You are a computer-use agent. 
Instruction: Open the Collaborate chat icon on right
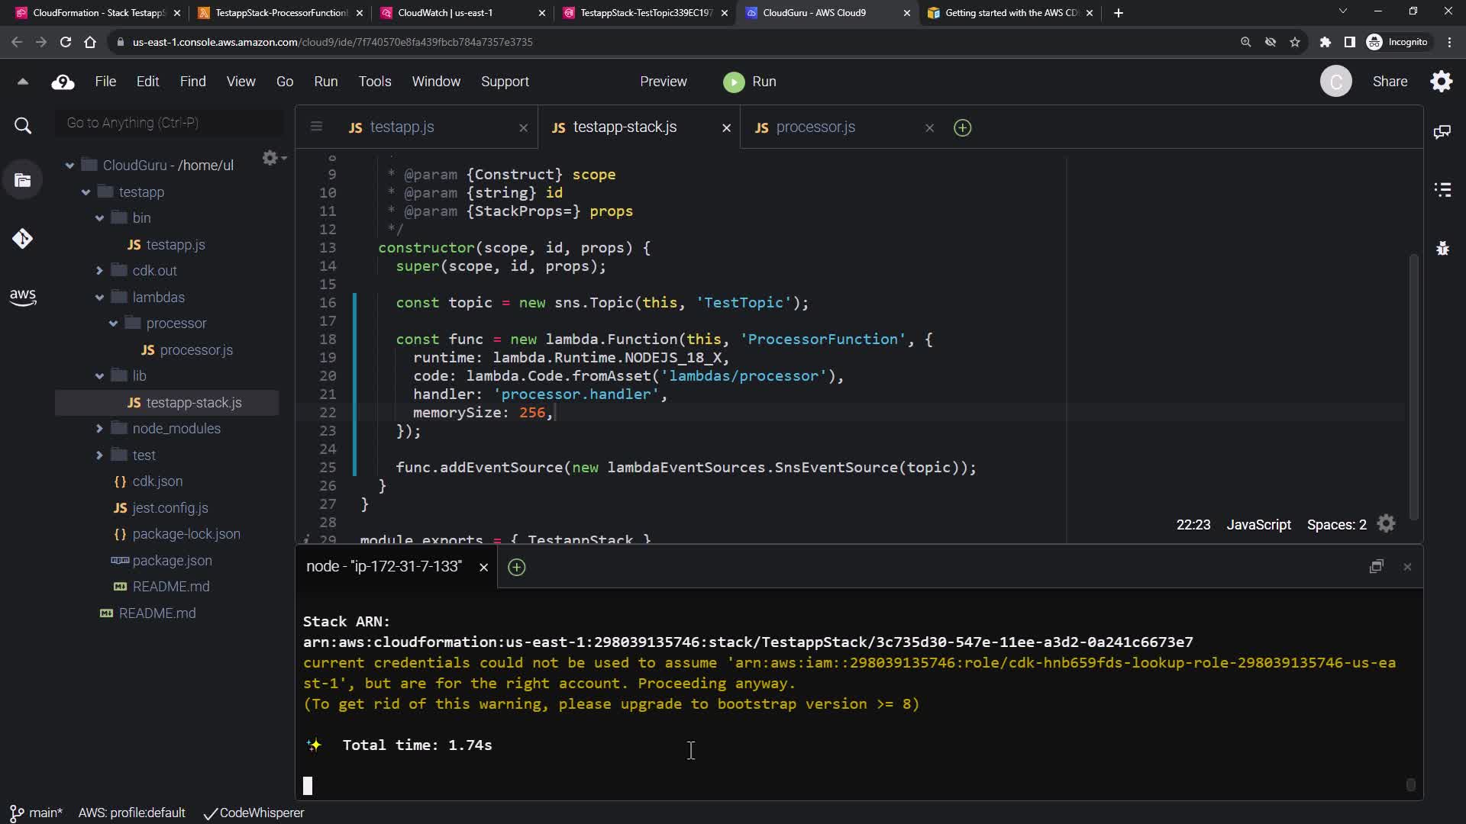[x=1442, y=132]
